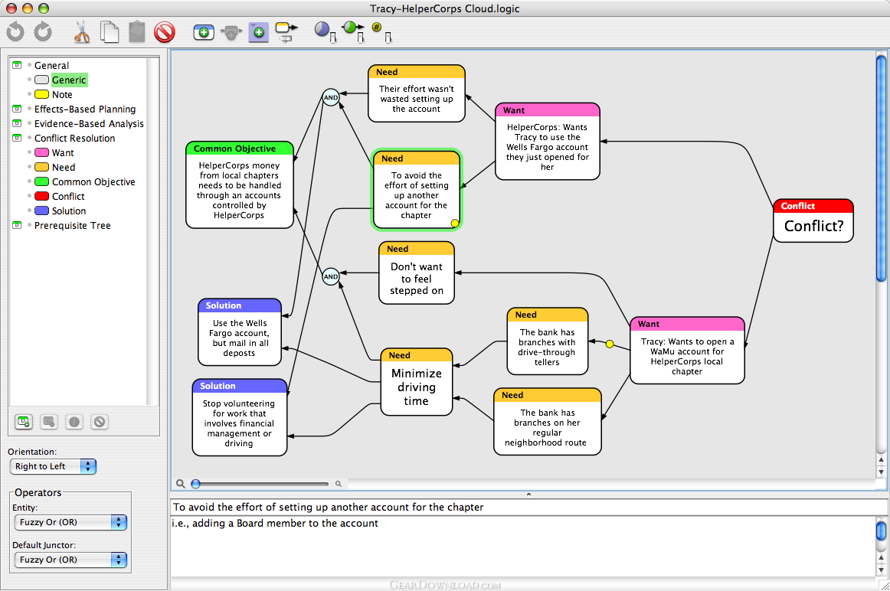Select the Use the Wells Fargo account solution

tap(240, 332)
